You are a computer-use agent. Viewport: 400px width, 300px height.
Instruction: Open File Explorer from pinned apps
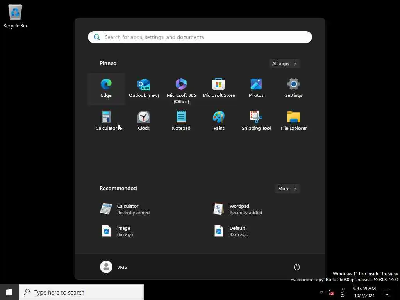click(294, 121)
